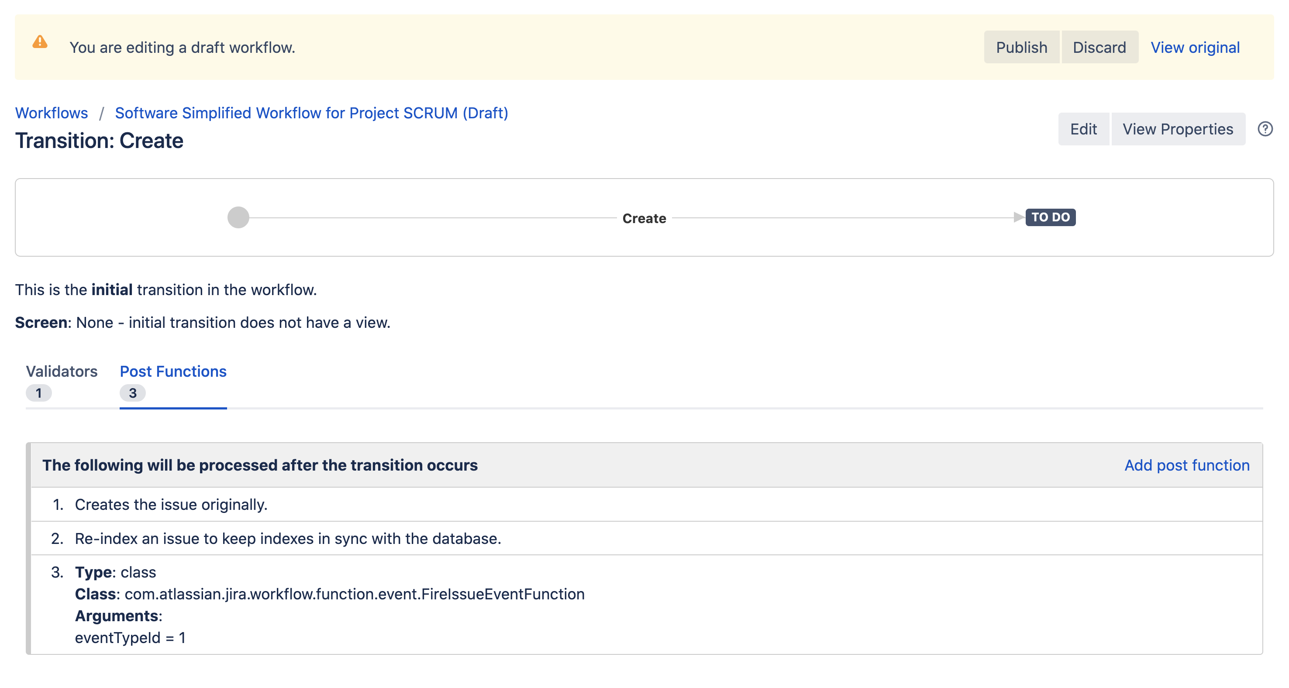Click the Validators badge count indicator
The image size is (1289, 688).
pos(39,394)
